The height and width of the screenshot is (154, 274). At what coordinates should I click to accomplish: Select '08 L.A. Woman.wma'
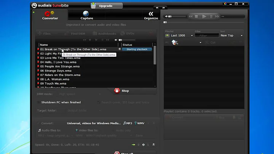55,79
